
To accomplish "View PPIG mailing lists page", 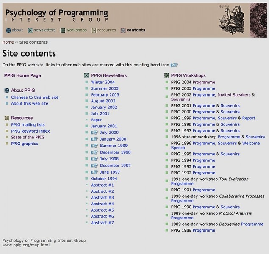I will tap(28, 125).
